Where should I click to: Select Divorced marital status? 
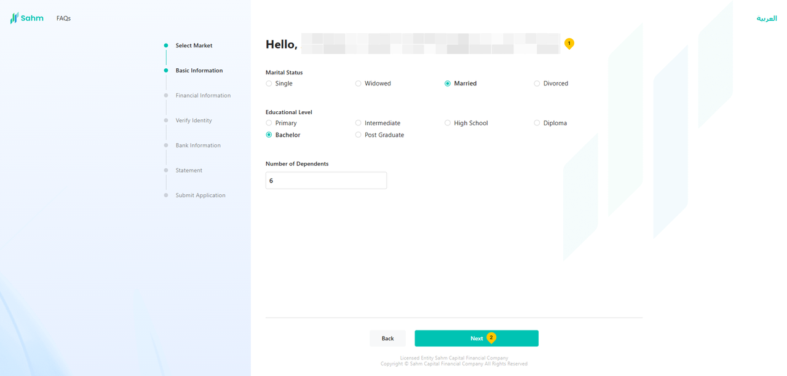pos(537,84)
